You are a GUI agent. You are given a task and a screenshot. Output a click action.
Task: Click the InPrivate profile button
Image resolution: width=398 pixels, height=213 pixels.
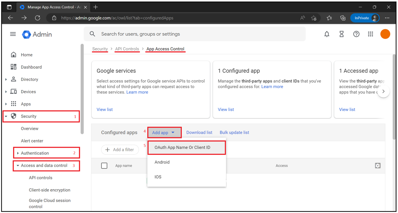point(365,18)
